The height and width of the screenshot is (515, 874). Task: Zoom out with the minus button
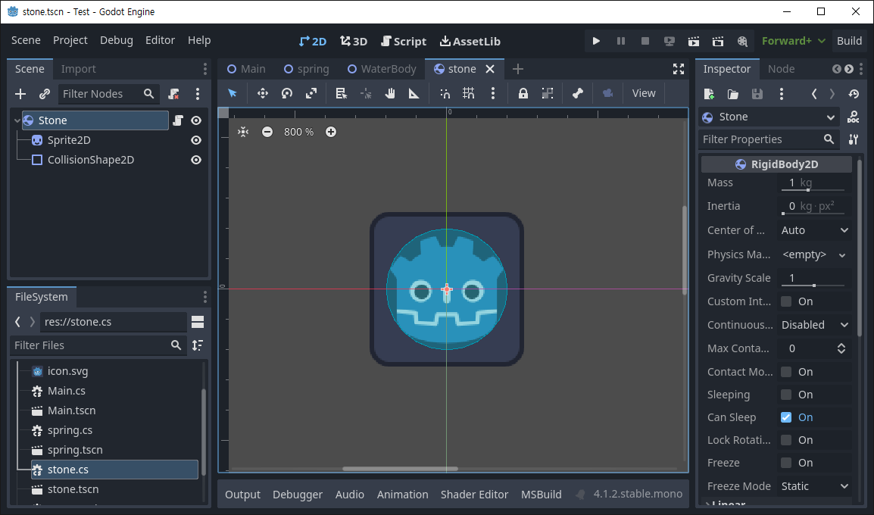(x=267, y=132)
